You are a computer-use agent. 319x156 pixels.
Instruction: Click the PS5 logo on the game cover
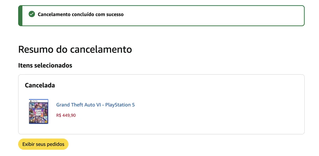[33, 101]
